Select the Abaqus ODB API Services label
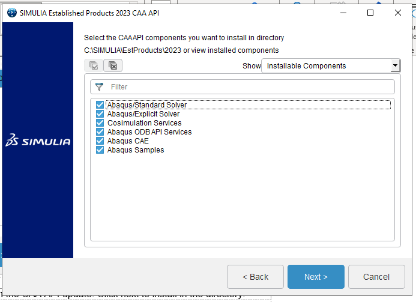 (149, 132)
